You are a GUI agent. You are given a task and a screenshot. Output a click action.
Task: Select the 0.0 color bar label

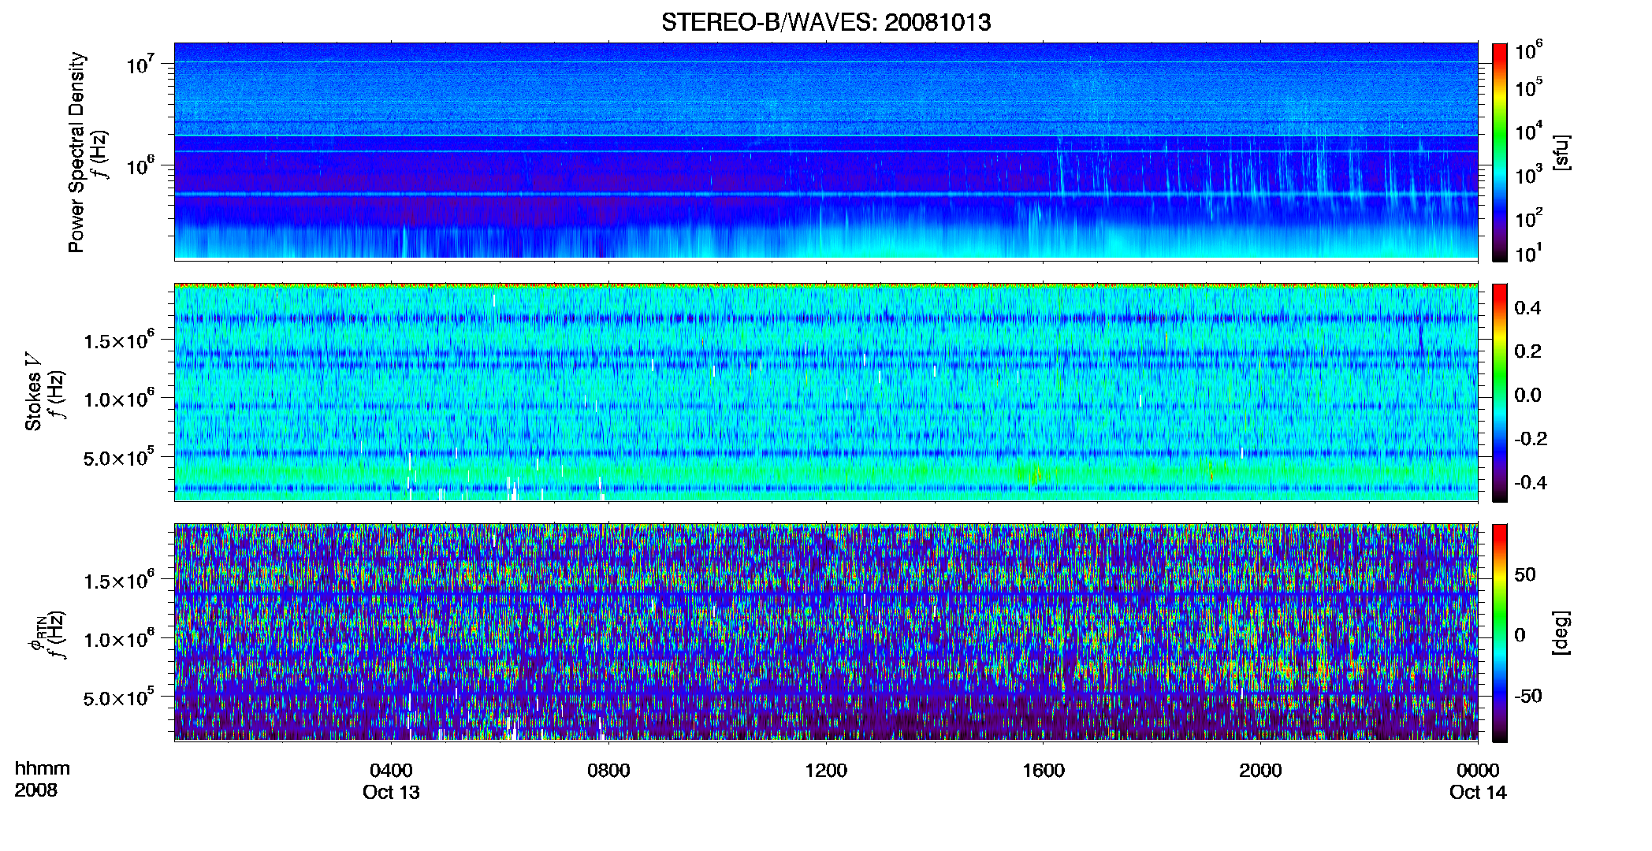click(1527, 395)
